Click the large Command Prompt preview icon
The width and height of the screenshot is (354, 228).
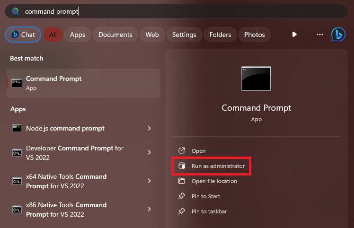[256, 79]
